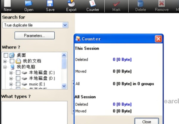
Task: Expand the 本地磁盘 (D:) tree node
Action: point(11,78)
